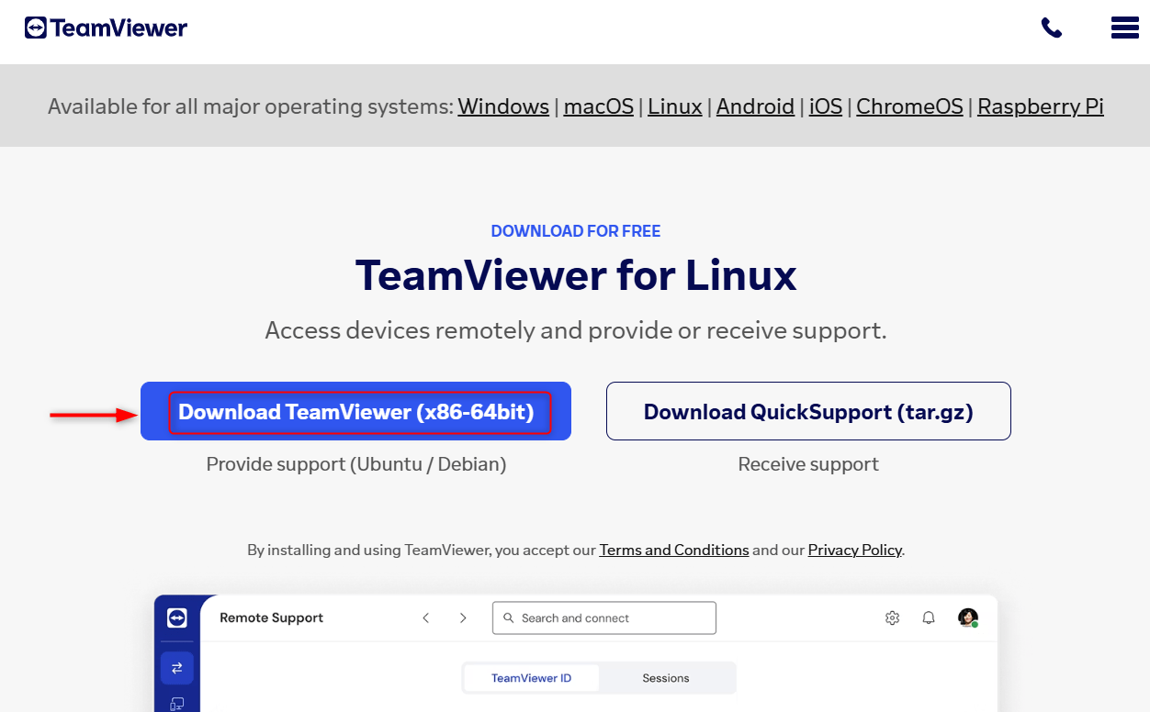Image resolution: width=1150 pixels, height=712 pixels.
Task: Open the Raspberry Pi download page
Action: tap(1040, 106)
